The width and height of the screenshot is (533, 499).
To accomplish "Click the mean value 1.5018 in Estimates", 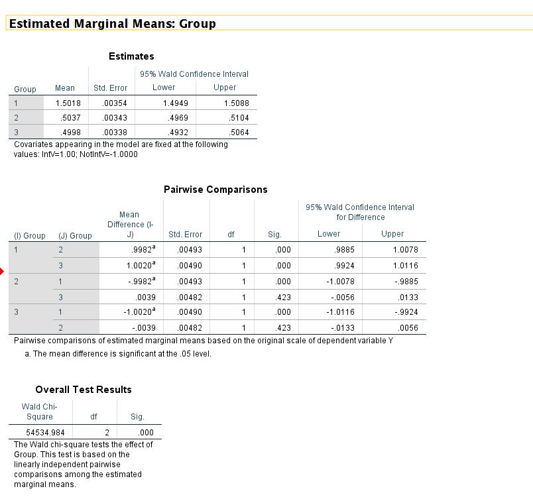I will 64,103.
